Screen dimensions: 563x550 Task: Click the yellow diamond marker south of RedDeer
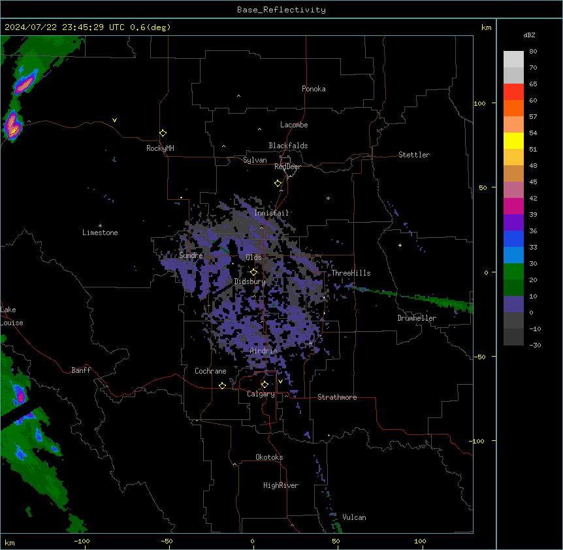(278, 184)
